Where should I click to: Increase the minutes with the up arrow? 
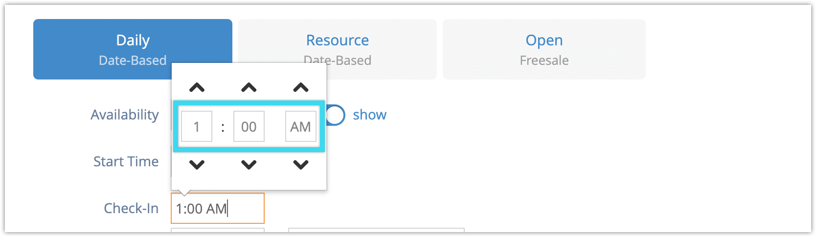249,88
